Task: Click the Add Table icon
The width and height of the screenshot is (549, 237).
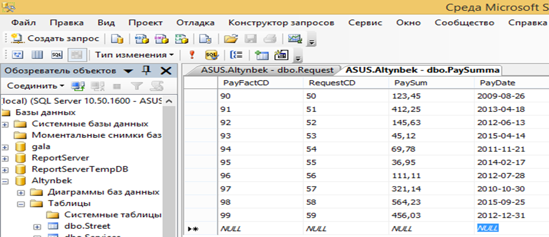Action: [x=261, y=55]
